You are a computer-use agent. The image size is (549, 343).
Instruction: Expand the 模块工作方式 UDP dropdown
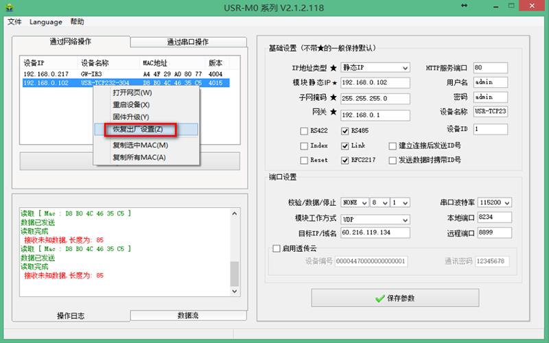(404, 220)
